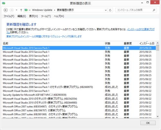The height and width of the screenshot is (130, 161).
Task: Click the scrollbar up arrow
Action: click(157, 43)
